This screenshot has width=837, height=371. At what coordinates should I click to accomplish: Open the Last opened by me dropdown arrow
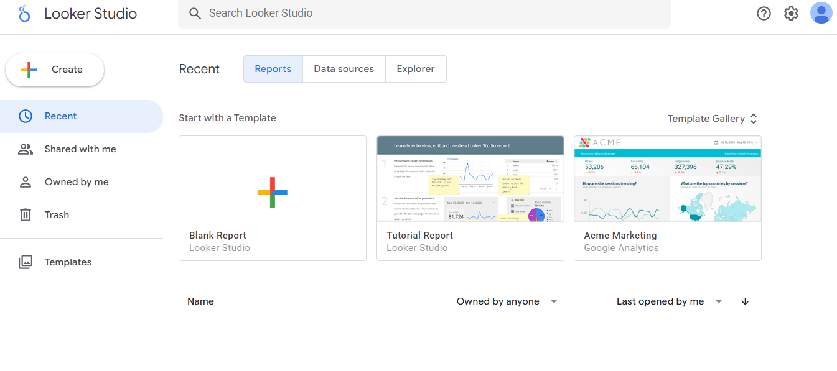(x=719, y=302)
